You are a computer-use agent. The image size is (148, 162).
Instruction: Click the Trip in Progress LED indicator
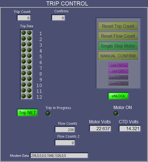coord(48,113)
